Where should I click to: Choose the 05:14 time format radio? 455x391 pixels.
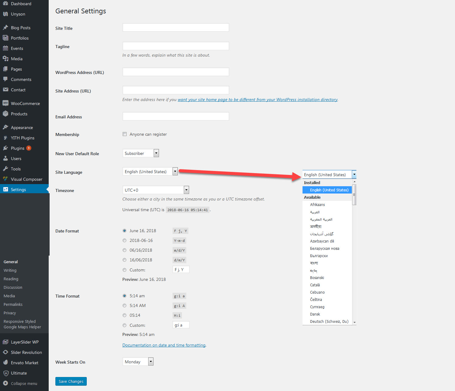click(124, 315)
